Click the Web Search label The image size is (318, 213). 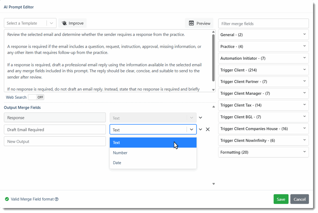16,97
